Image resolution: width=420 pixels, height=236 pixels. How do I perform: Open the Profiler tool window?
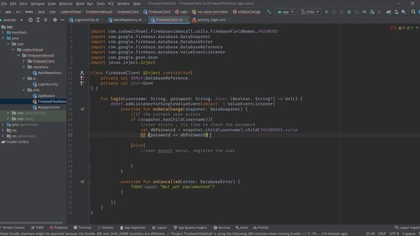(x=261, y=227)
